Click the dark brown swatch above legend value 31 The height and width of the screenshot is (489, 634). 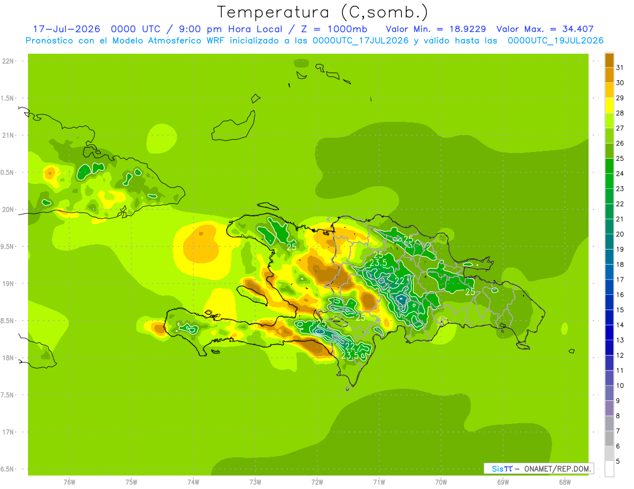coord(609,60)
